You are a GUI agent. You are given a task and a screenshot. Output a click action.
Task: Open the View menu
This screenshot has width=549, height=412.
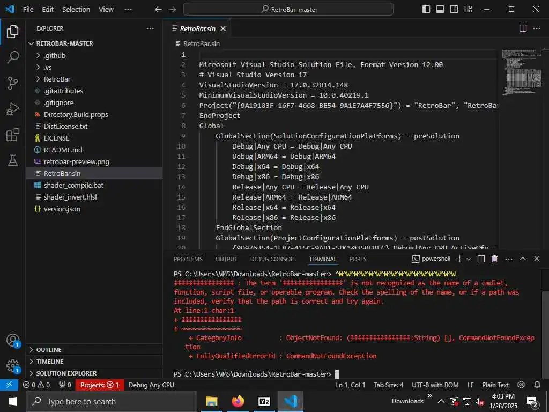(x=106, y=10)
